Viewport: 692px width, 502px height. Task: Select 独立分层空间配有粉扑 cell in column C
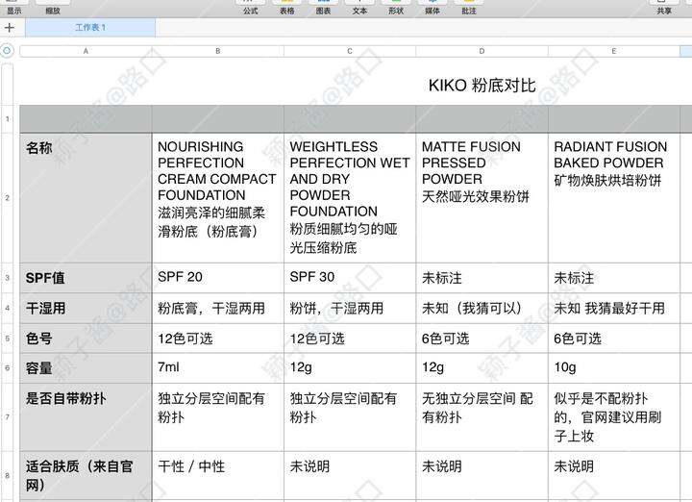[350, 416]
